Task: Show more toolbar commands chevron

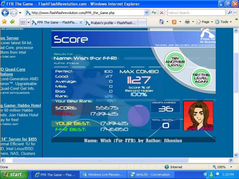Action: click(236, 19)
